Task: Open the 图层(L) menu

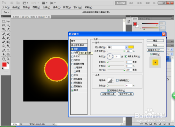Action: tap(36, 7)
